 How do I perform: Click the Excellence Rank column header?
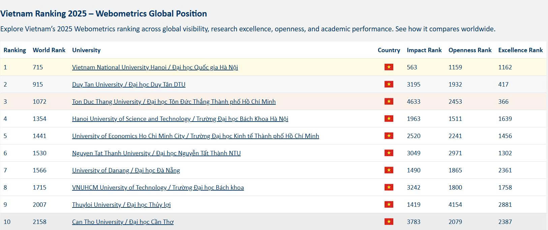pyautogui.click(x=520, y=50)
